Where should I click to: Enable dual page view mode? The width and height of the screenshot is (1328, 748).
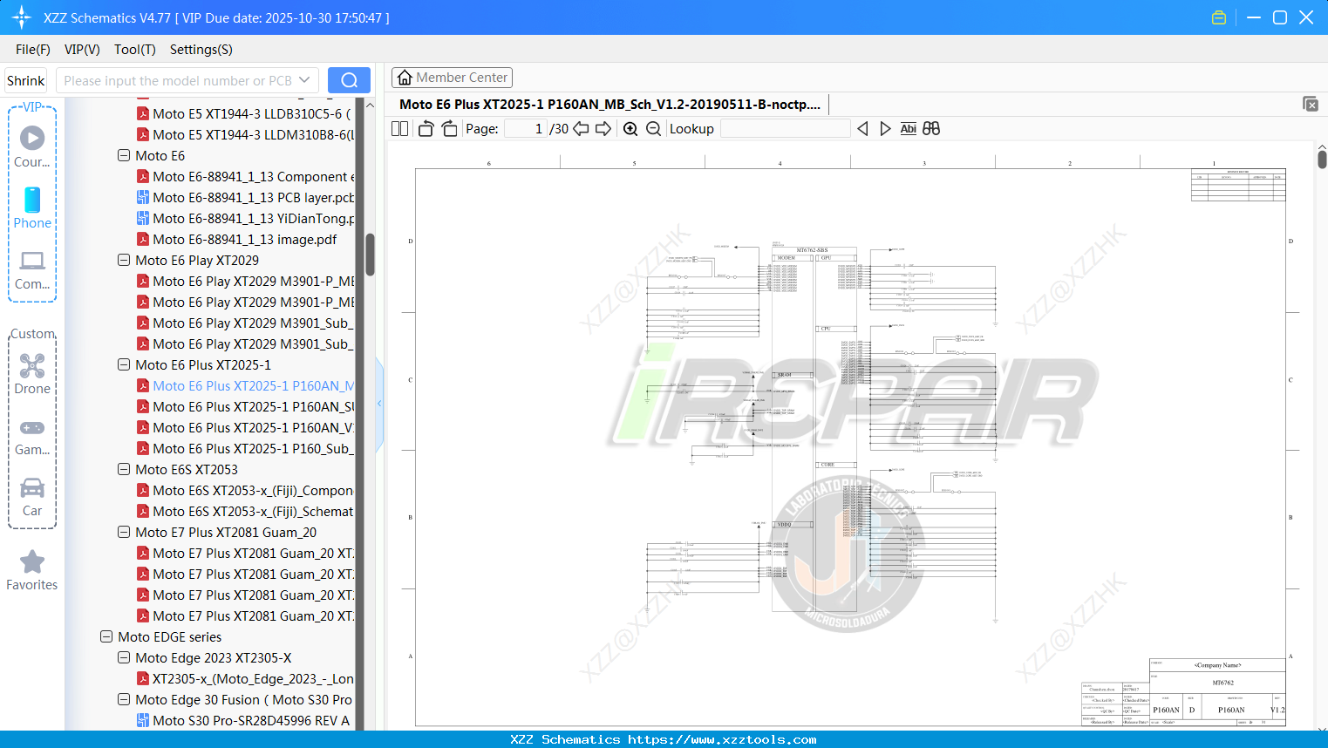tap(398, 128)
